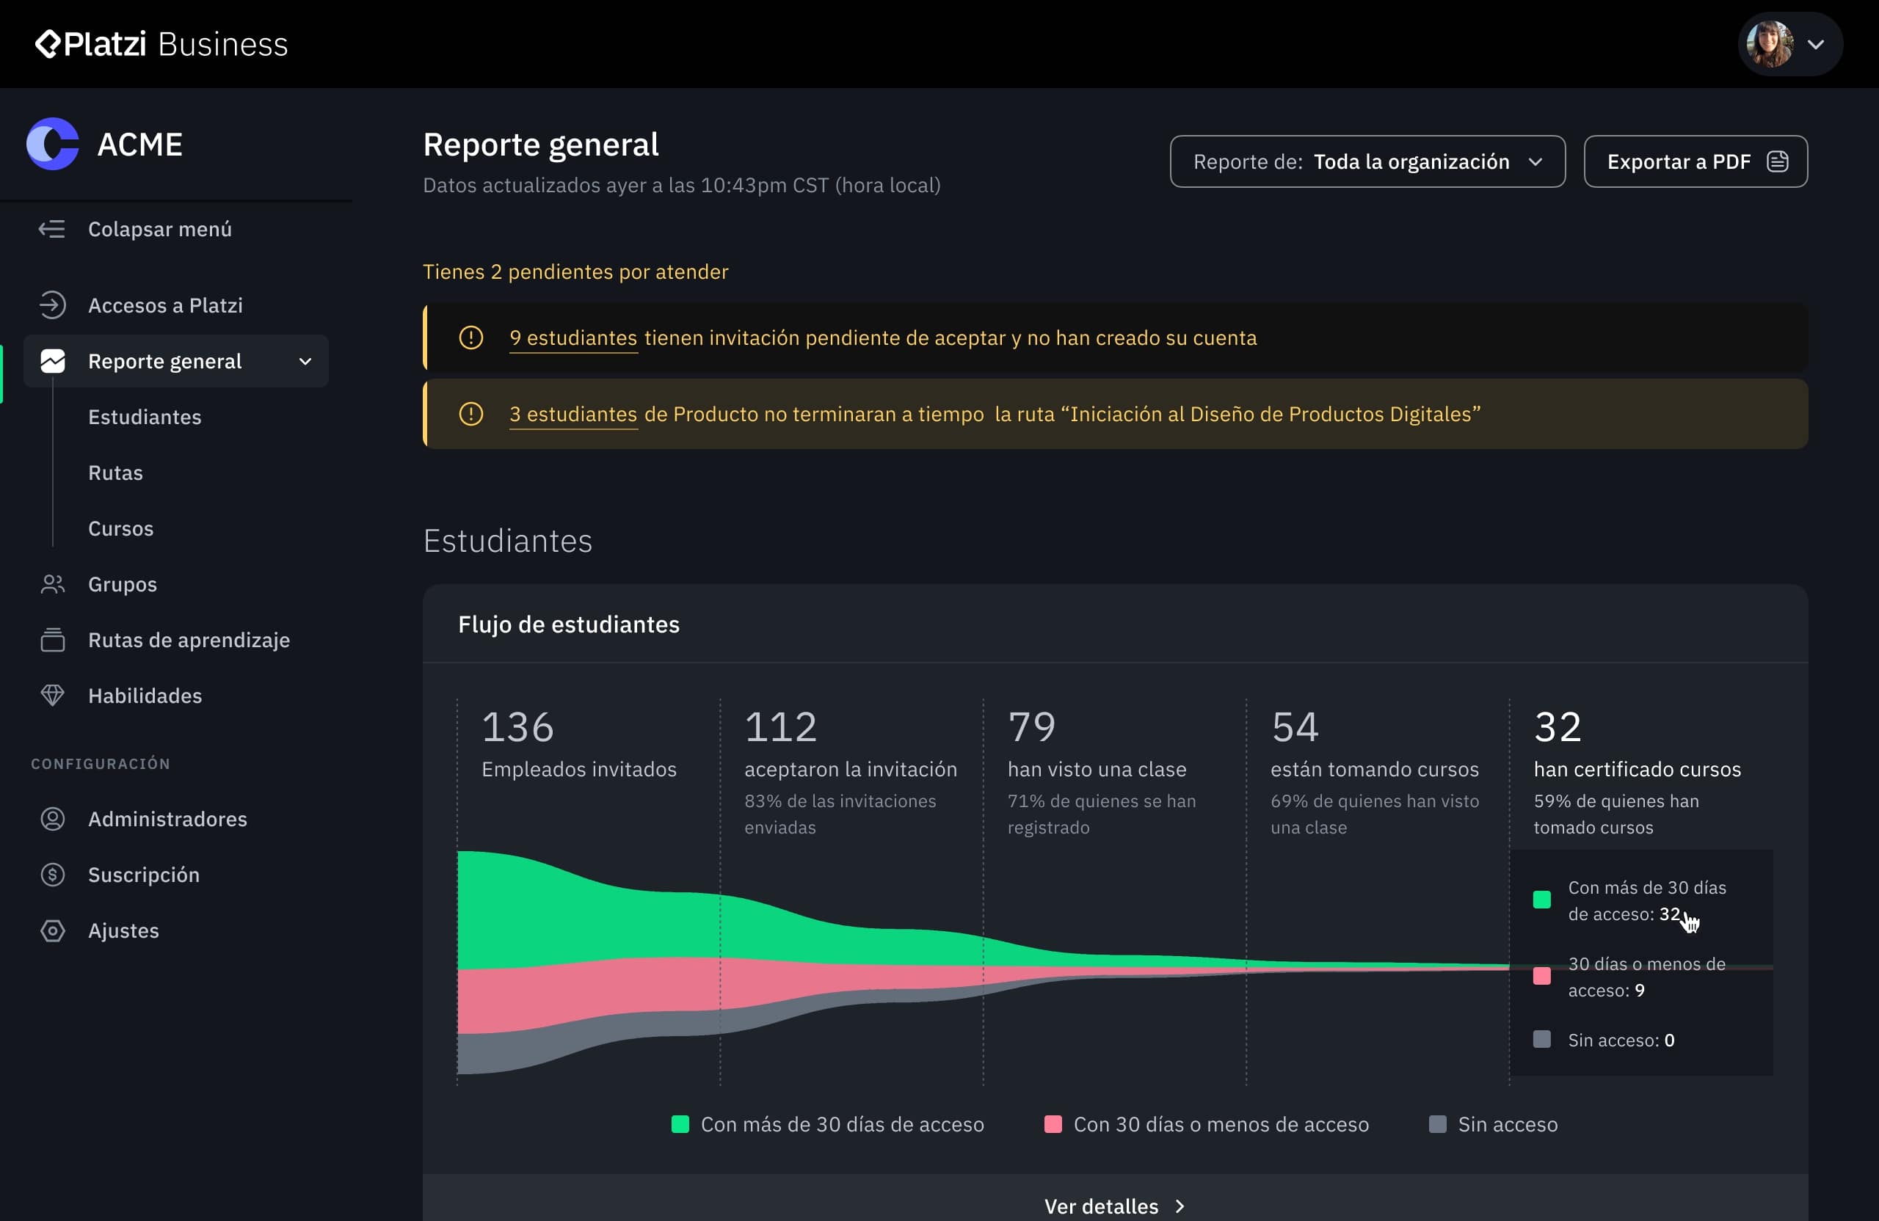Image resolution: width=1879 pixels, height=1221 pixels.
Task: Click the Grupos people icon
Action: coord(52,584)
